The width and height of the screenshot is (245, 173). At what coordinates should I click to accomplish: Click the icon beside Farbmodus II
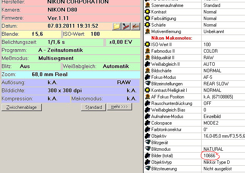click(147, 51)
